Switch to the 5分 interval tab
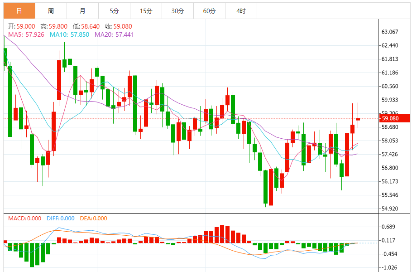Screen dimensions: 412x272 (x=114, y=11)
